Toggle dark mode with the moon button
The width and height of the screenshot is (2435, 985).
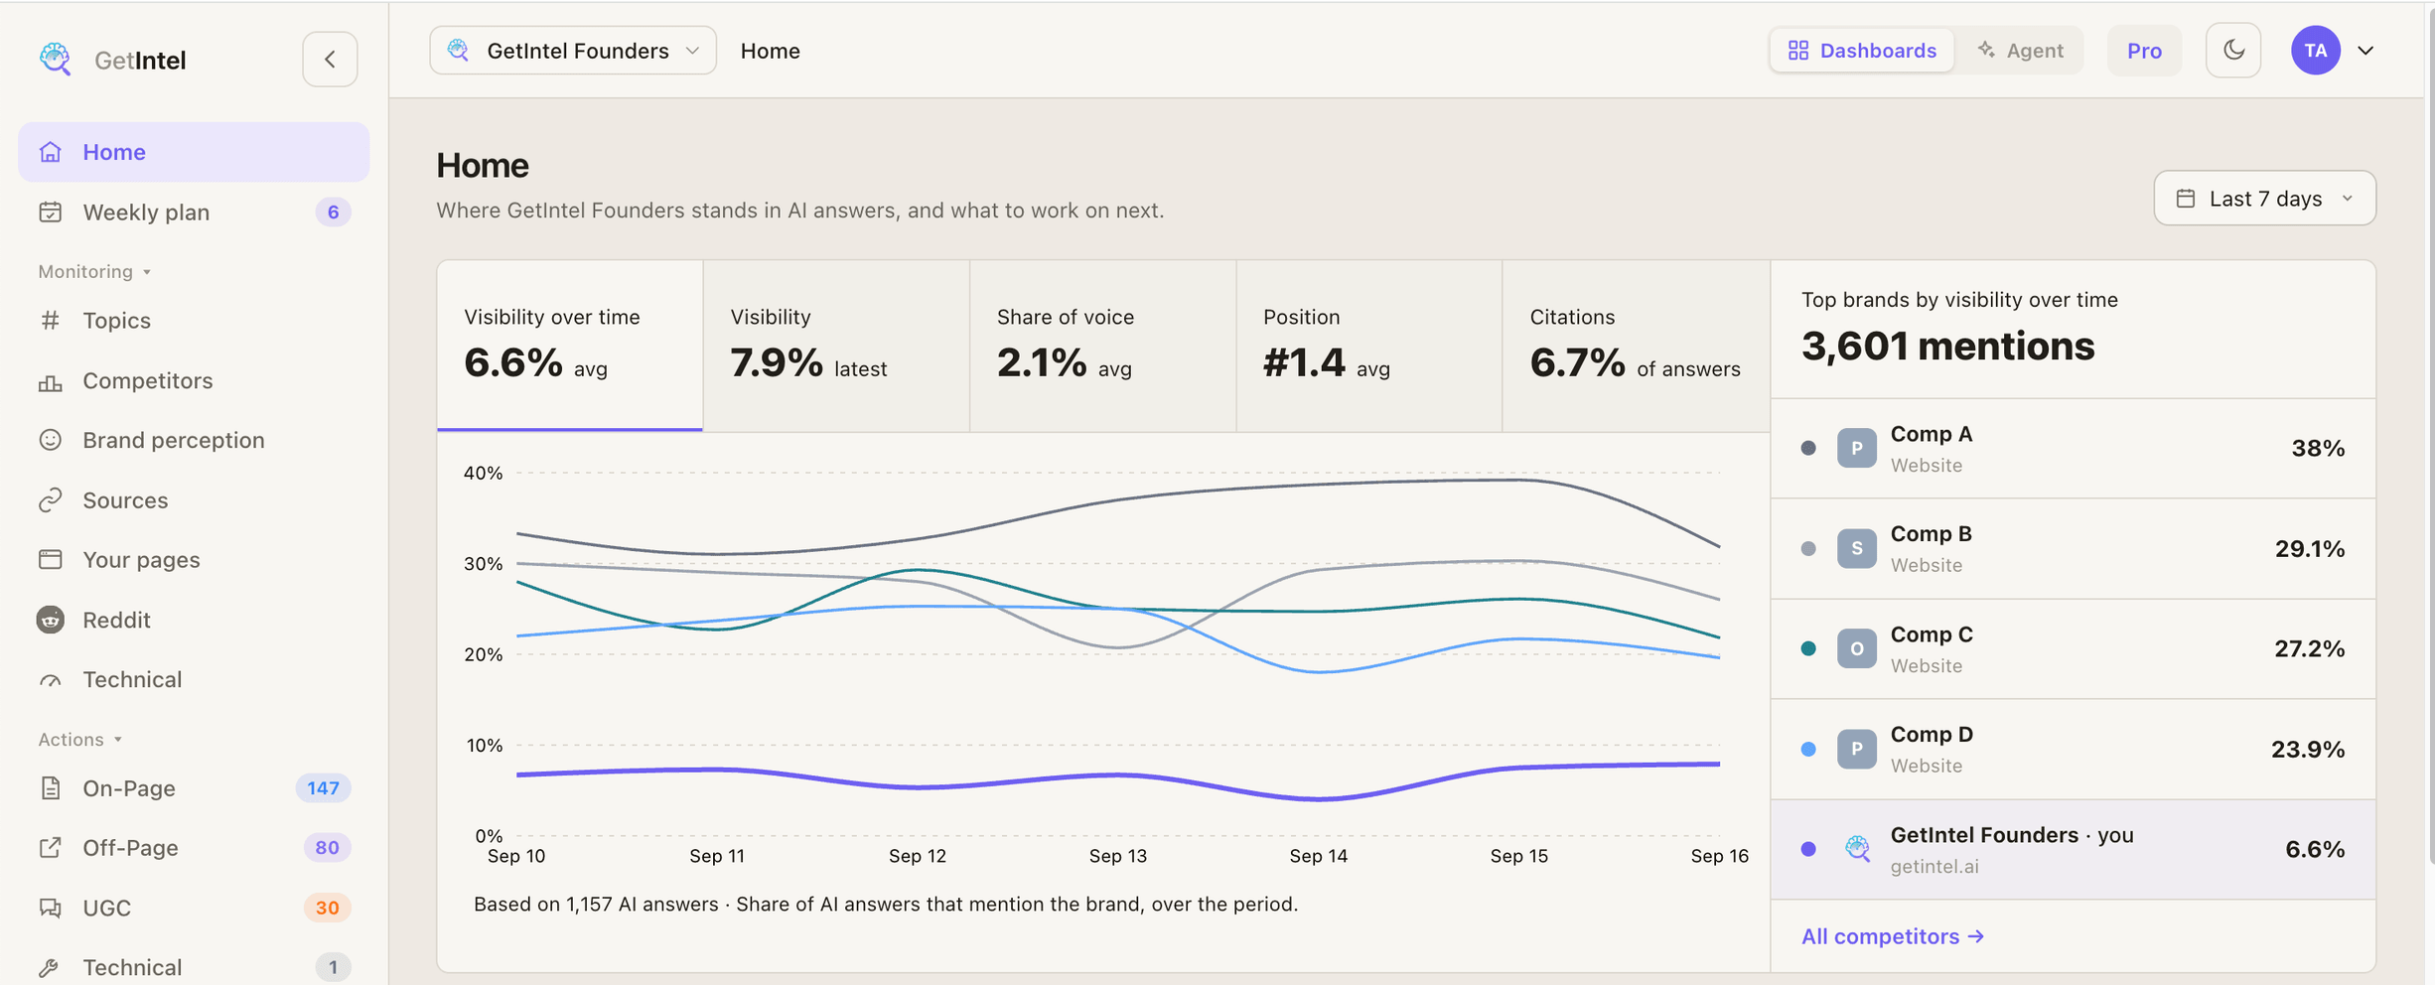2233,51
